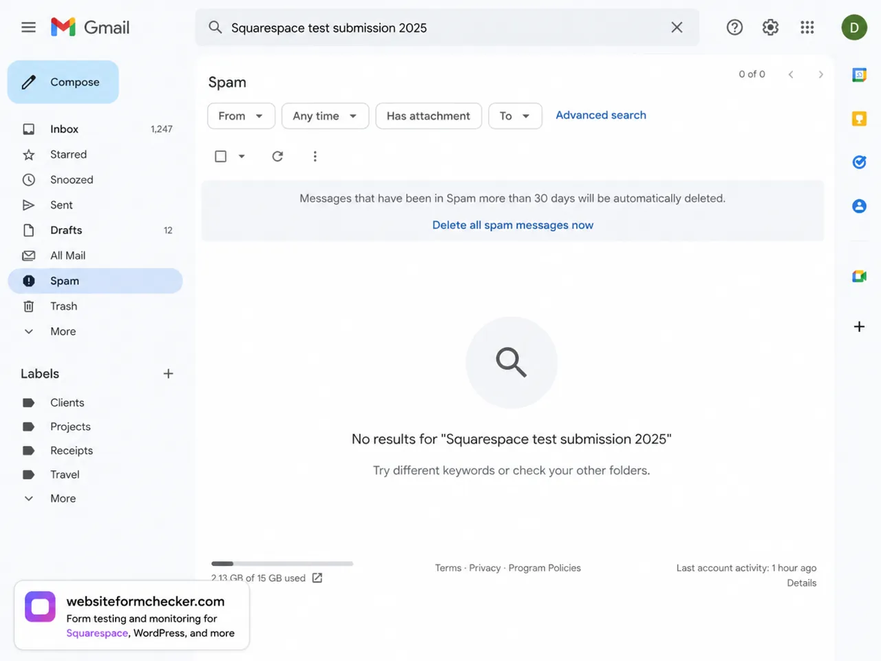
Task: Open the Drafts folder
Action: coord(95,230)
